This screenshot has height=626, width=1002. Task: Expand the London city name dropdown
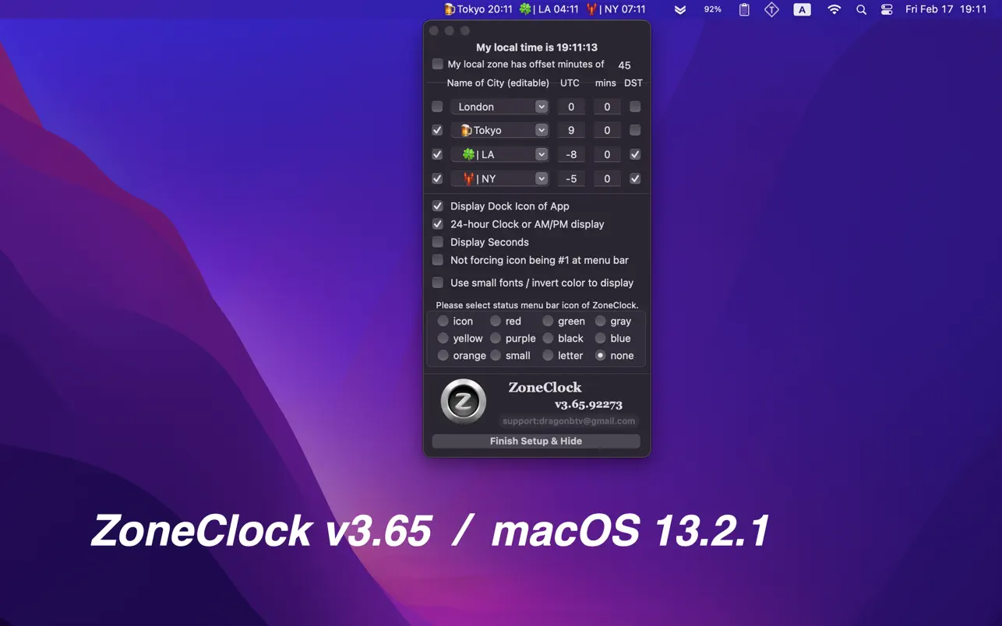542,107
